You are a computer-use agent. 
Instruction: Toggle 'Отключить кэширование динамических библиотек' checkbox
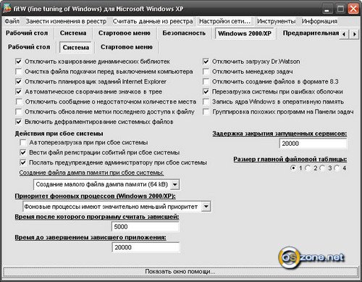coord(19,62)
